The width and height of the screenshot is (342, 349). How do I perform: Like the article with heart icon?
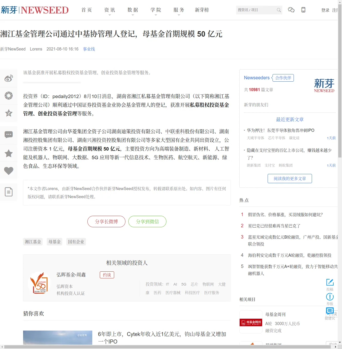point(9,171)
